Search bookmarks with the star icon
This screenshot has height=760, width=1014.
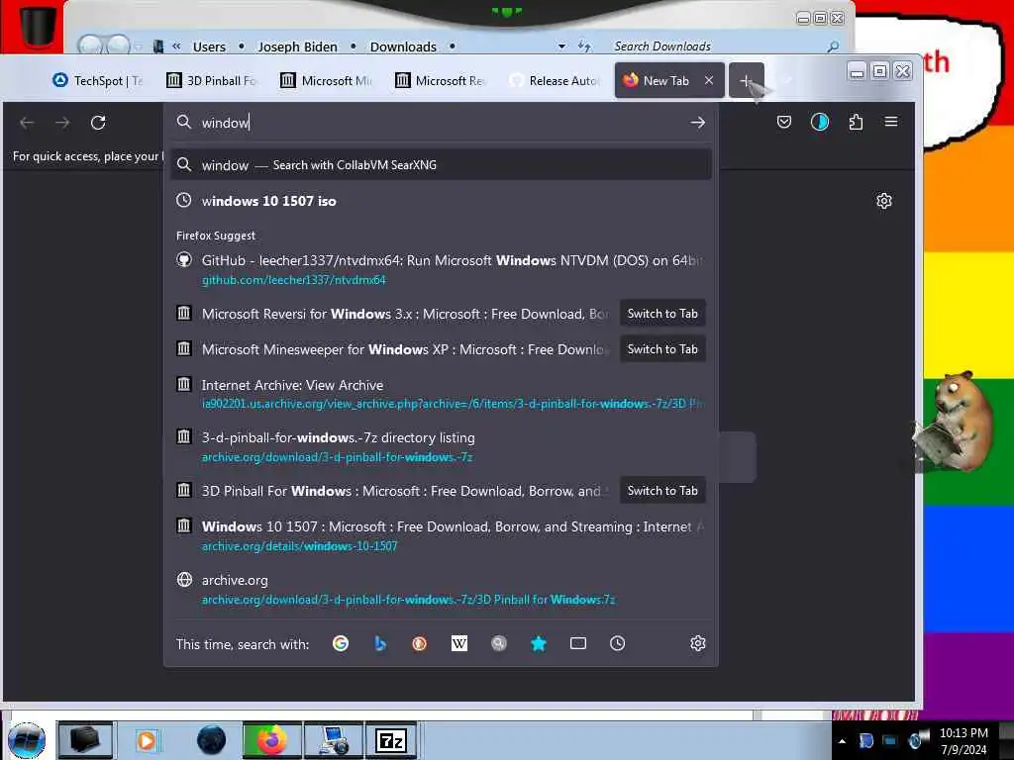(538, 643)
